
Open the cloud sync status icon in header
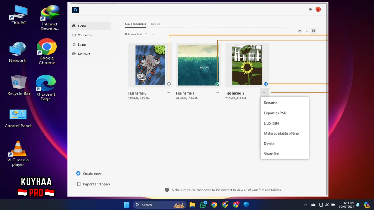(x=310, y=10)
